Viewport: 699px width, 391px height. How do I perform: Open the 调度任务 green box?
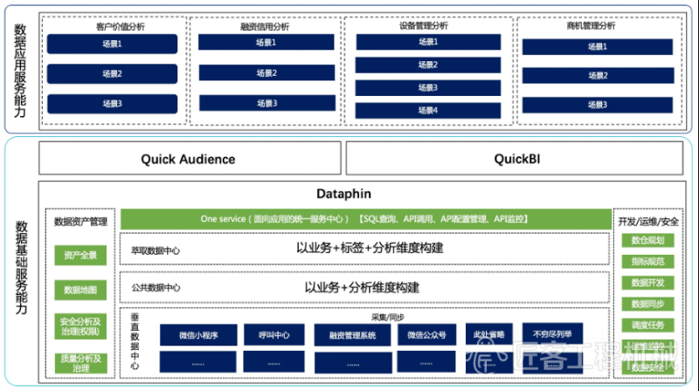click(x=647, y=325)
